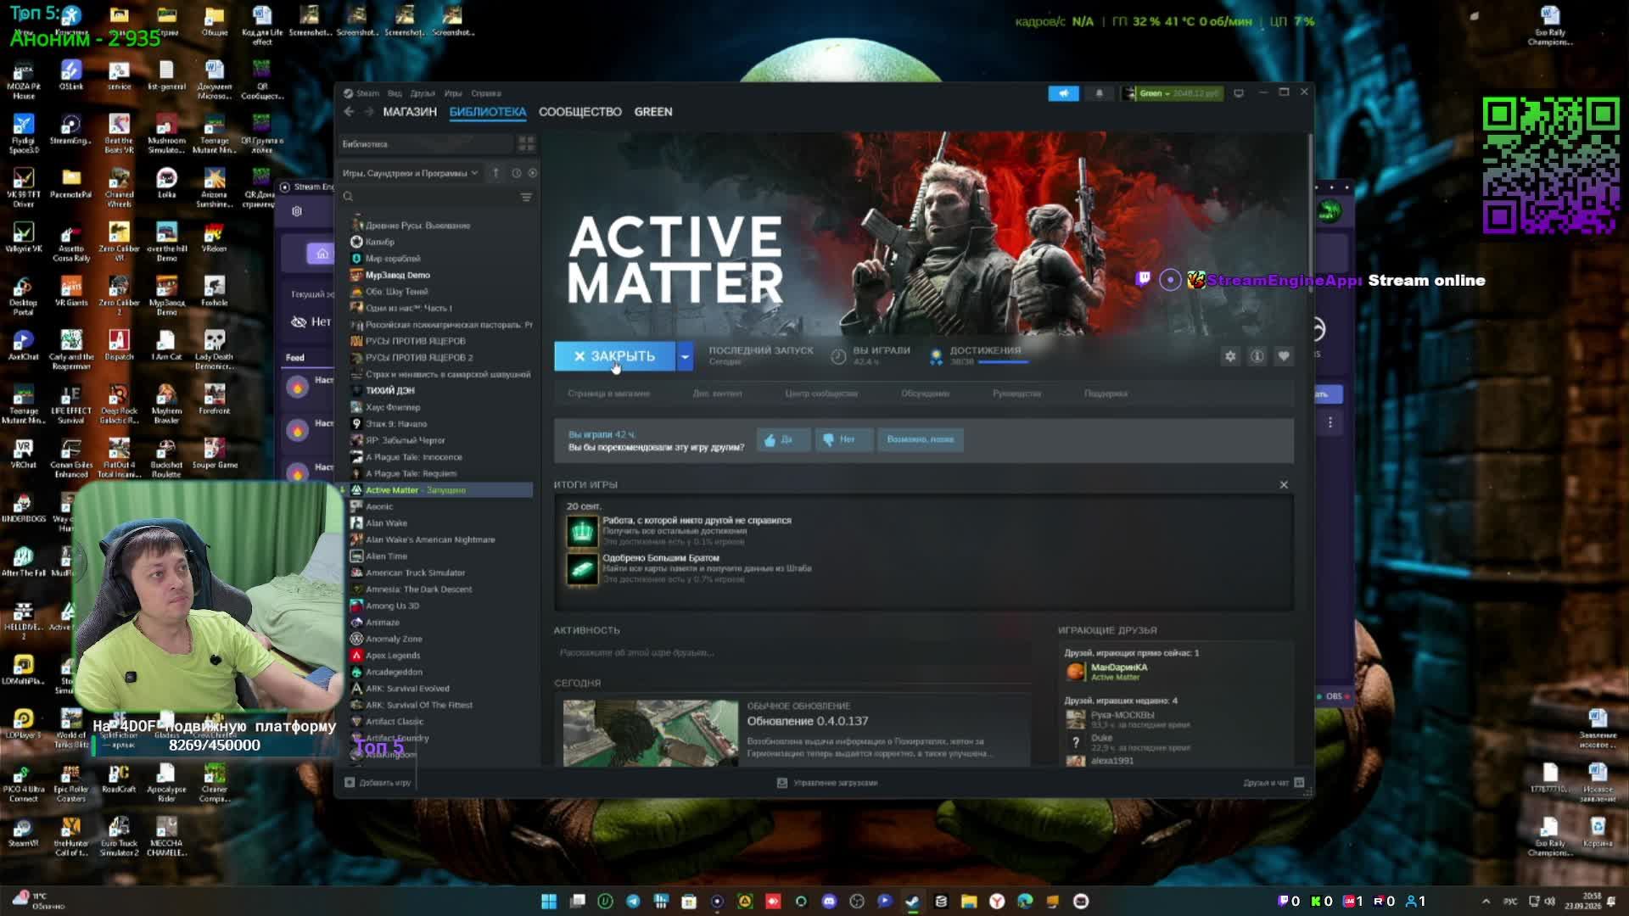The width and height of the screenshot is (1629, 916).
Task: Click the ДОСТИЖЕНИЯ achievements label
Action: pyautogui.click(x=985, y=350)
